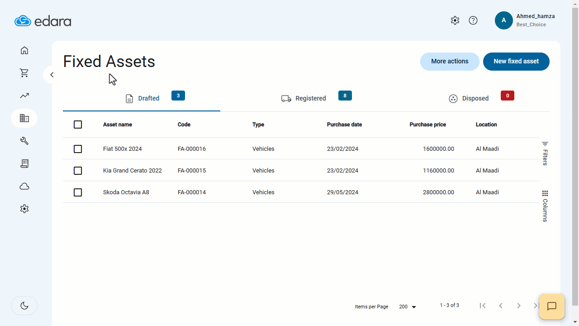The image size is (579, 326).
Task: Sort by Code column header
Action: pos(184,125)
